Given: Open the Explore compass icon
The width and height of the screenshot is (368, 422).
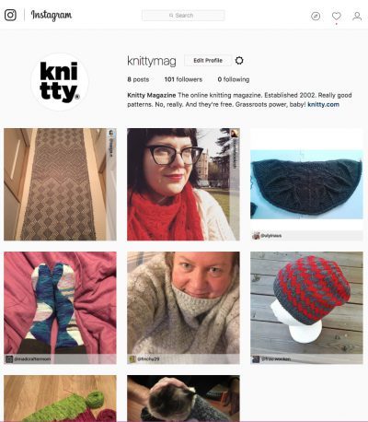Looking at the screenshot, I should 316,16.
